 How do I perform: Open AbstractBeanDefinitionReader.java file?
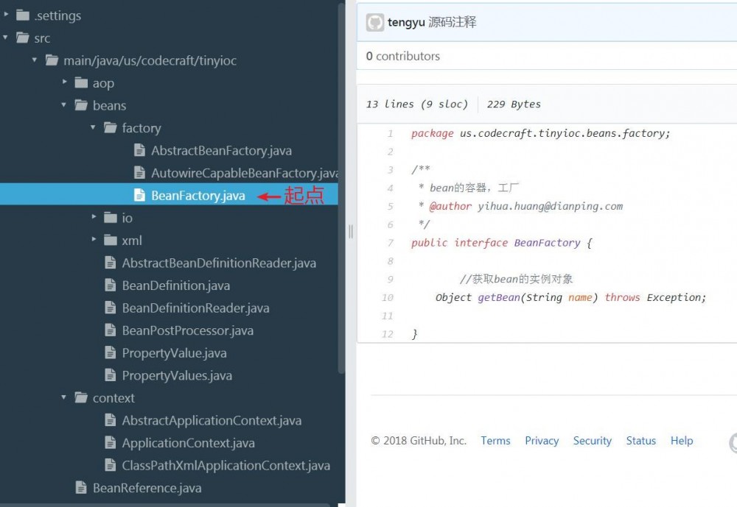click(219, 263)
